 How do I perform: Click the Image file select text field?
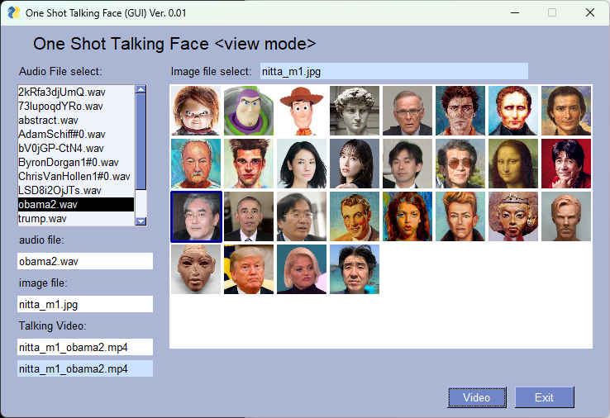click(x=393, y=71)
